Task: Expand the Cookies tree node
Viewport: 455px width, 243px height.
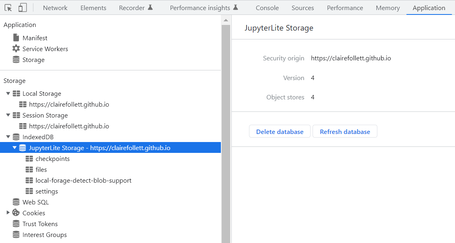Action: tap(8, 213)
